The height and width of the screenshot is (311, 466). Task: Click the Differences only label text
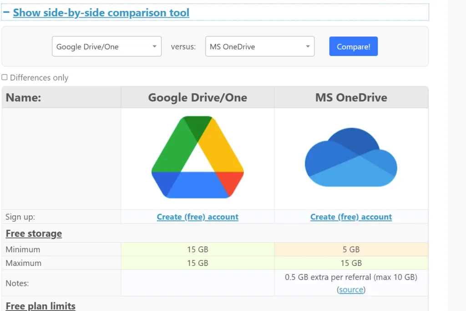(x=39, y=77)
